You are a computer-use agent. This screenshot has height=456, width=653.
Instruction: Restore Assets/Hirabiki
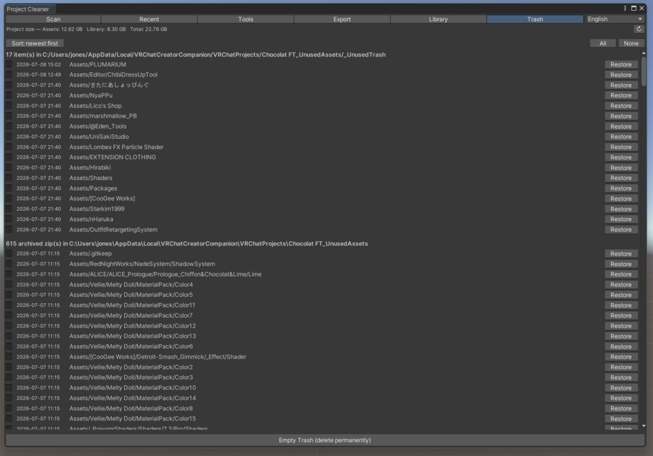pyautogui.click(x=621, y=167)
